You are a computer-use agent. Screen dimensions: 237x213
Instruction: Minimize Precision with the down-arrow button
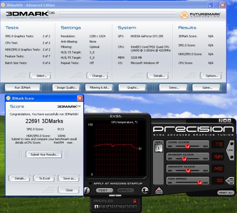(225, 121)
